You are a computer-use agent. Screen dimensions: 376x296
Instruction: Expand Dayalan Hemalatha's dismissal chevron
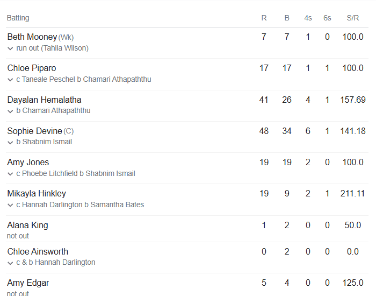pos(10,111)
